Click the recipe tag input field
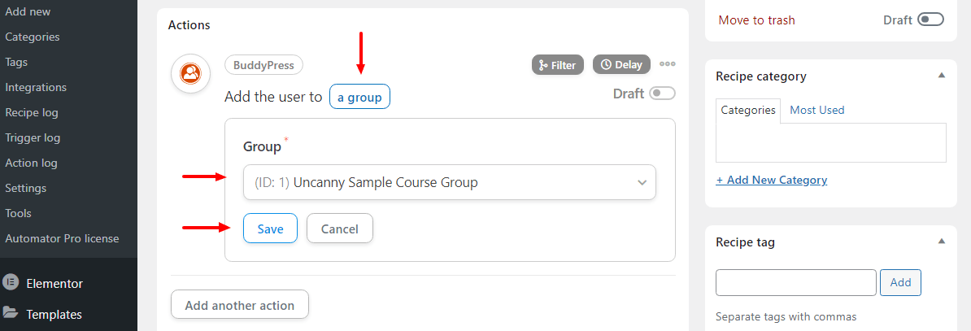This screenshot has height=331, width=971. (x=796, y=282)
